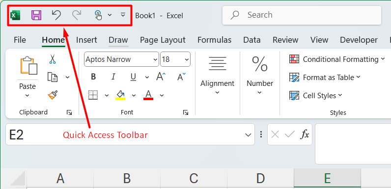This screenshot has width=391, height=189.
Task: Select column B header
Action: (x=127, y=179)
